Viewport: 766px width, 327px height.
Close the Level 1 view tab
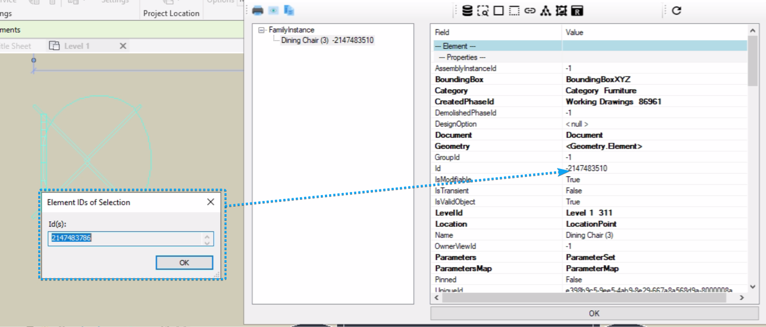(x=123, y=46)
